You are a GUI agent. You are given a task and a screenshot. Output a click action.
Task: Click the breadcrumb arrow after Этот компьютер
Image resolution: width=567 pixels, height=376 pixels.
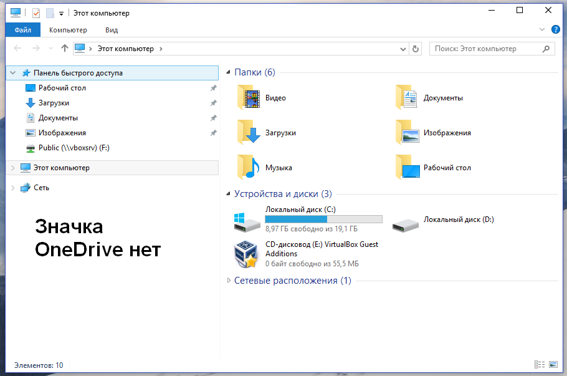click(161, 49)
